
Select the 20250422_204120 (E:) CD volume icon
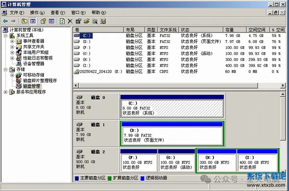[77, 71]
